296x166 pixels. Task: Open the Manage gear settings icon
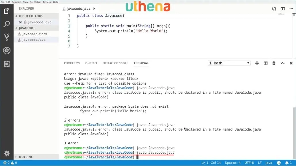7,153
